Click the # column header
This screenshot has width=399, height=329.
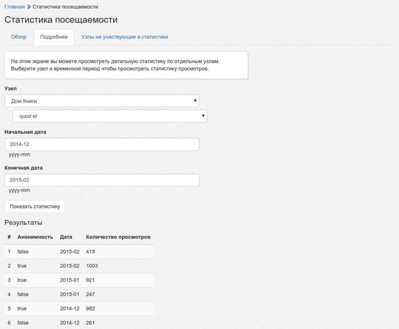(x=9, y=236)
